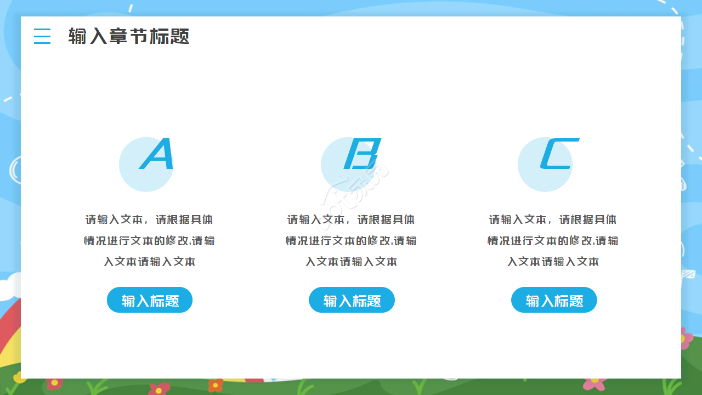The width and height of the screenshot is (702, 395).
Task: Select the paragraph text under letter B
Action: tap(351, 241)
